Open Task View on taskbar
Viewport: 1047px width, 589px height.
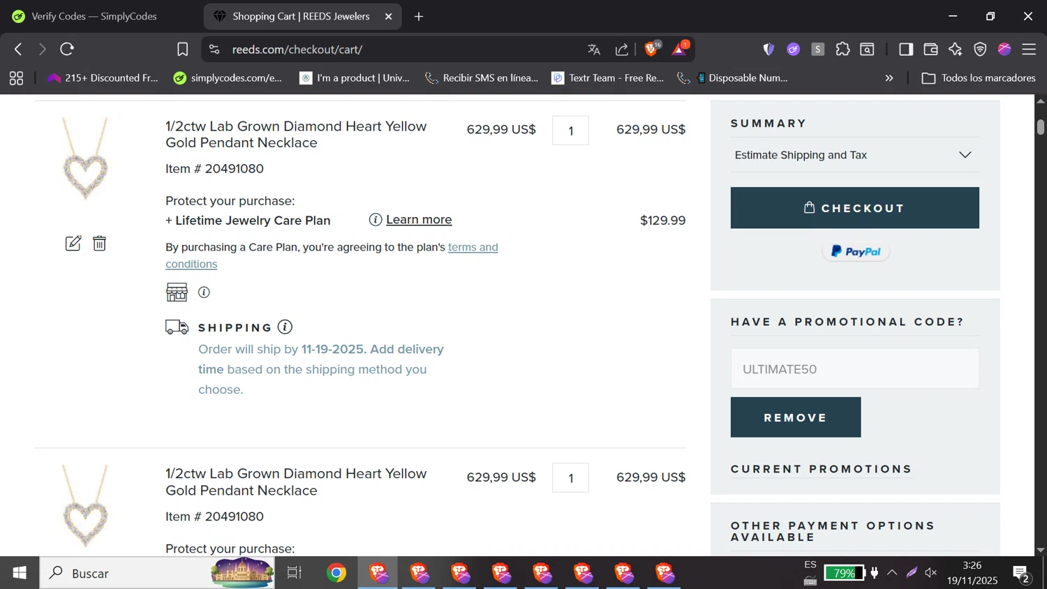[295, 573]
